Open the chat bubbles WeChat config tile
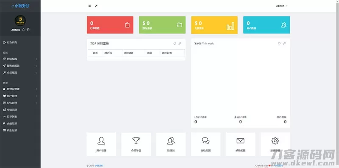Viewport: 339px width, 168px height. (x=206, y=144)
